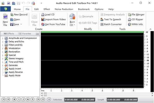The width and height of the screenshot is (154, 103).
Task: Open the Burn CD dropdown arrow
Action: coord(74,25)
